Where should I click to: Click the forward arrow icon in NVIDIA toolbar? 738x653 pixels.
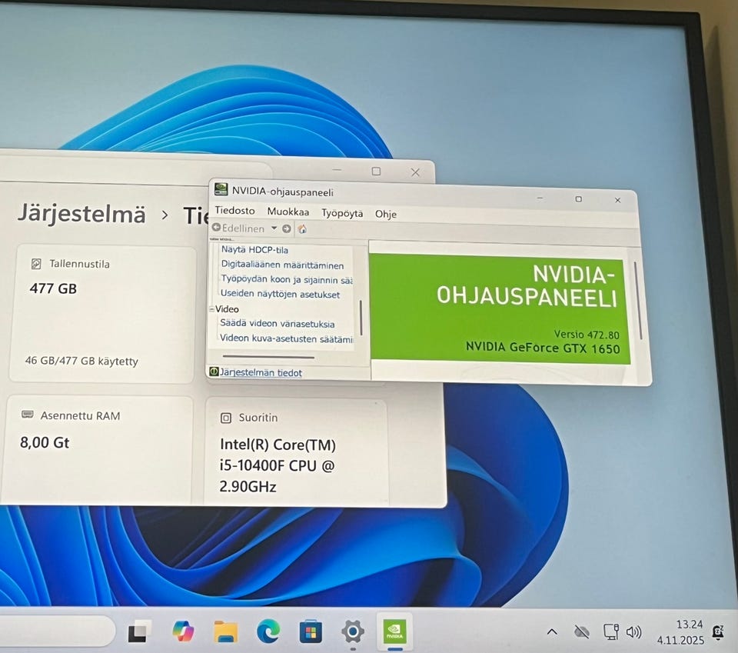click(x=286, y=228)
